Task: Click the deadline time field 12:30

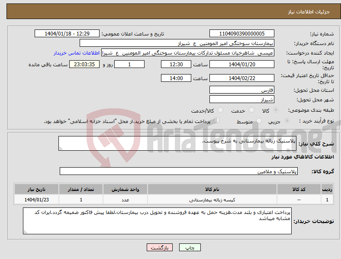Action: pos(176,64)
